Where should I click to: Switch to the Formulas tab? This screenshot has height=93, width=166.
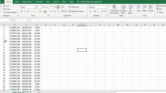pos(39,2)
